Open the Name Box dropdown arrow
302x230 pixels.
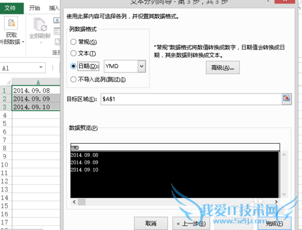pos(41,67)
